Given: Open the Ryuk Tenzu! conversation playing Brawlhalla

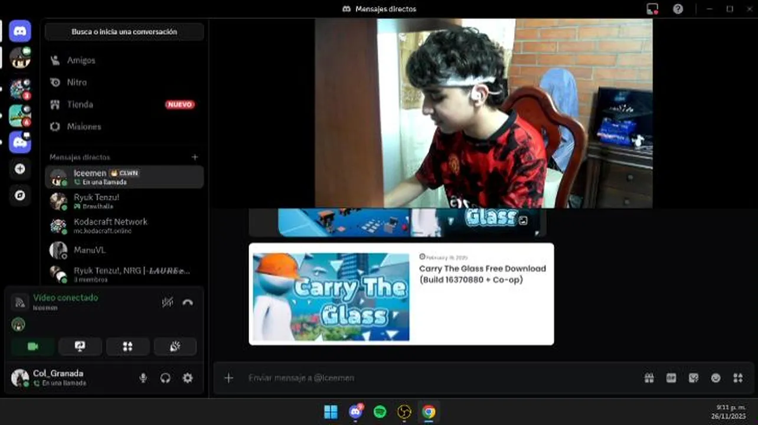Looking at the screenshot, I should click(x=125, y=201).
